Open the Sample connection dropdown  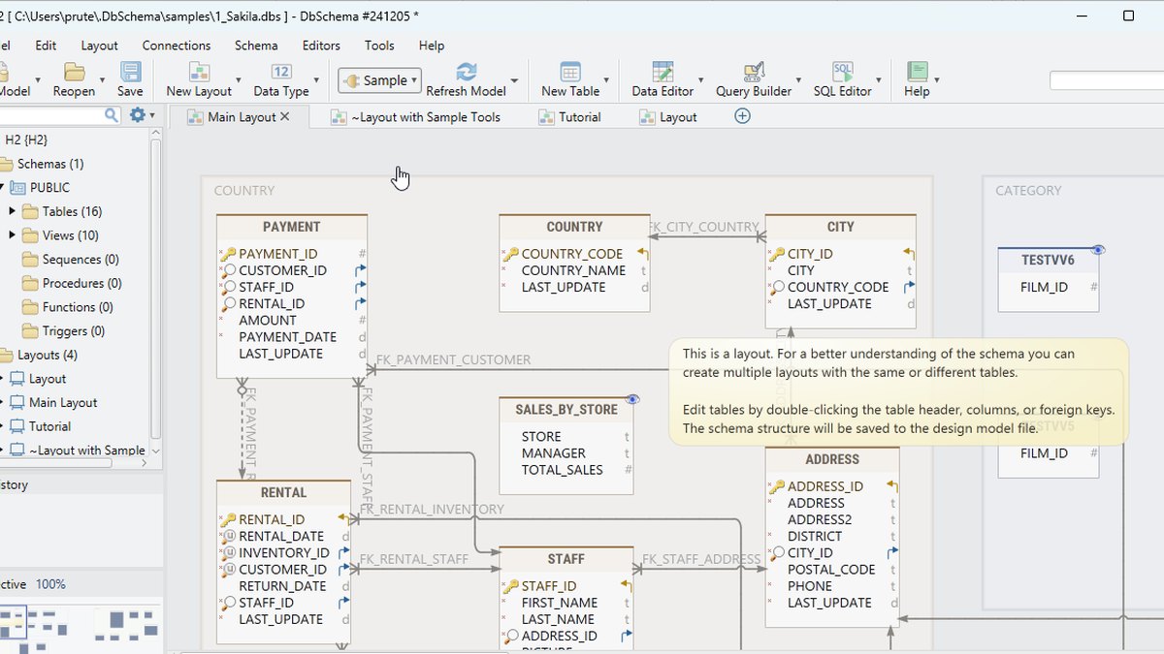pyautogui.click(x=379, y=80)
